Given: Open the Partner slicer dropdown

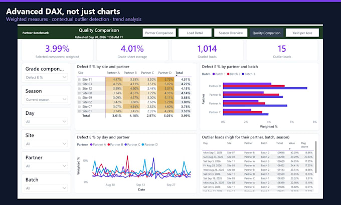Looking at the screenshot, I should tap(46, 166).
